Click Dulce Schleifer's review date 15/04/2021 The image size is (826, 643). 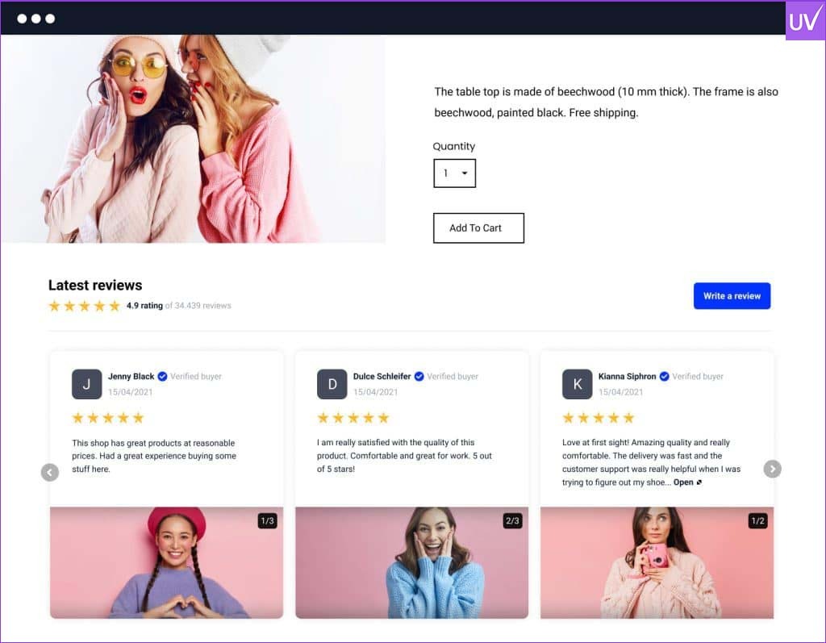376,392
